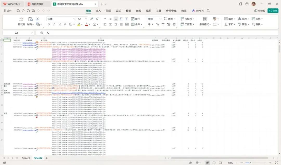Screen dimensions: 281x165
Task: Click the Print icon in quick access bar
Action: point(28,11)
